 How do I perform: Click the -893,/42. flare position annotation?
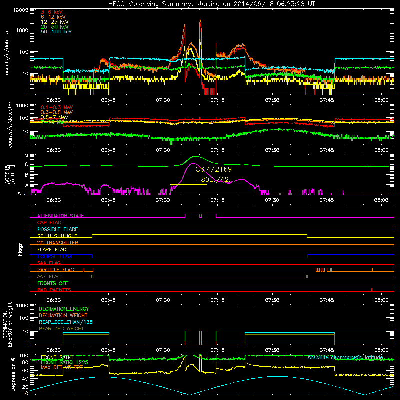214,180
